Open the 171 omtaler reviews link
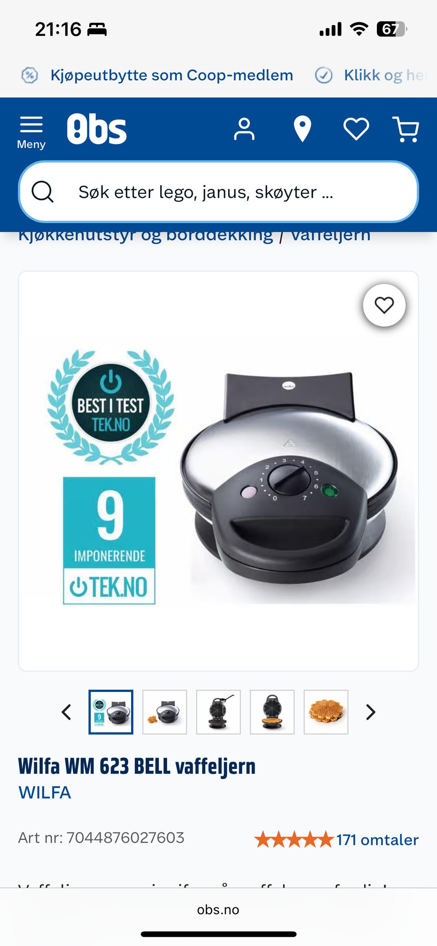Viewport: 437px width, 946px height. [x=377, y=839]
